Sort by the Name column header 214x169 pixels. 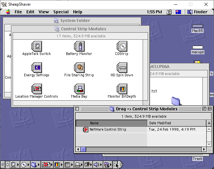click(111, 123)
